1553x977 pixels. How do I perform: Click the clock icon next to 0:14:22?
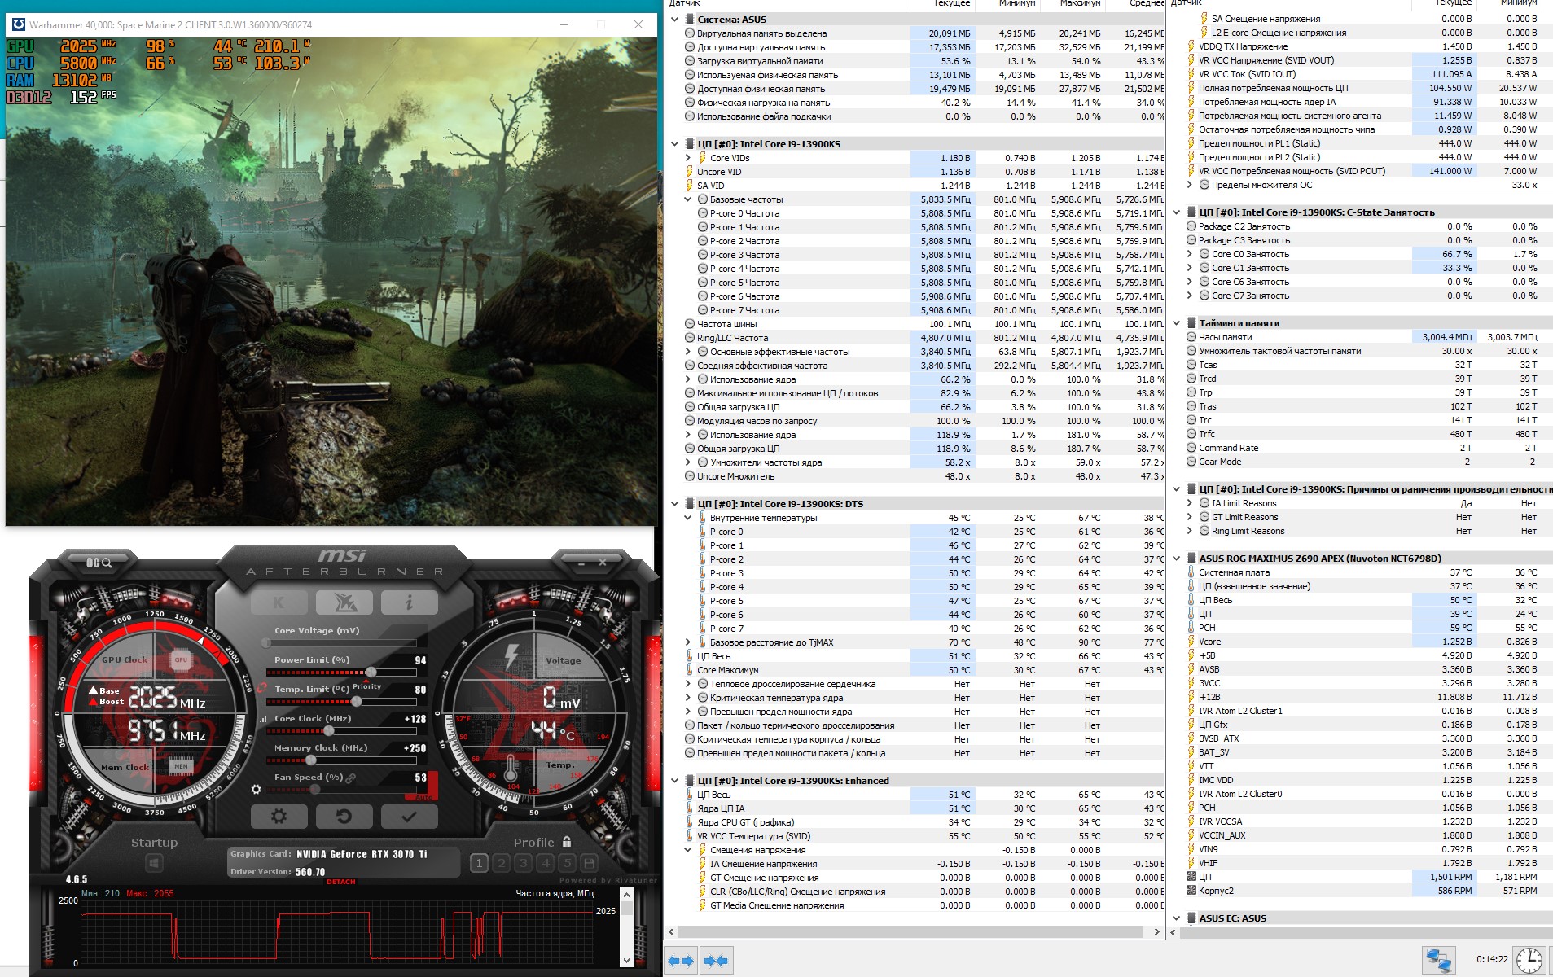tap(1529, 960)
